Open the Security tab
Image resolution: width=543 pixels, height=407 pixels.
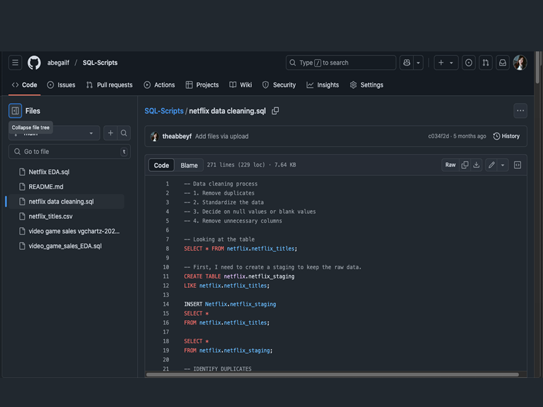pos(279,85)
